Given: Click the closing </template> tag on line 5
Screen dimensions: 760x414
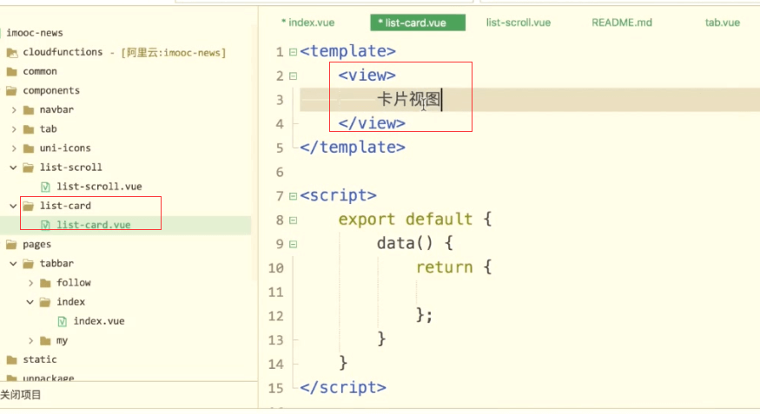Looking at the screenshot, I should pos(353,148).
